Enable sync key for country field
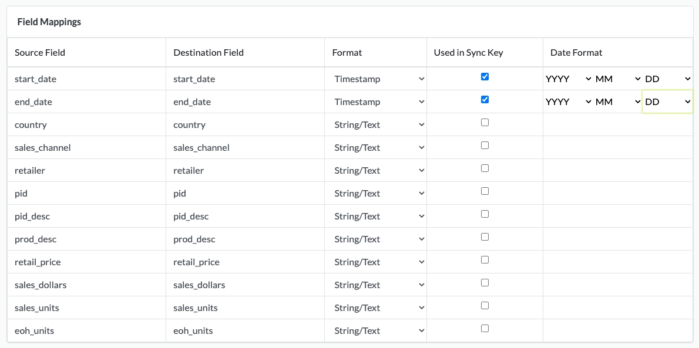Viewport: 699px width, 348px height. (485, 123)
